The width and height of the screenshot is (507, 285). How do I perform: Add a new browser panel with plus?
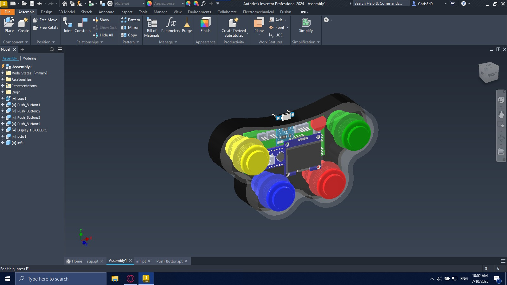tap(22, 49)
